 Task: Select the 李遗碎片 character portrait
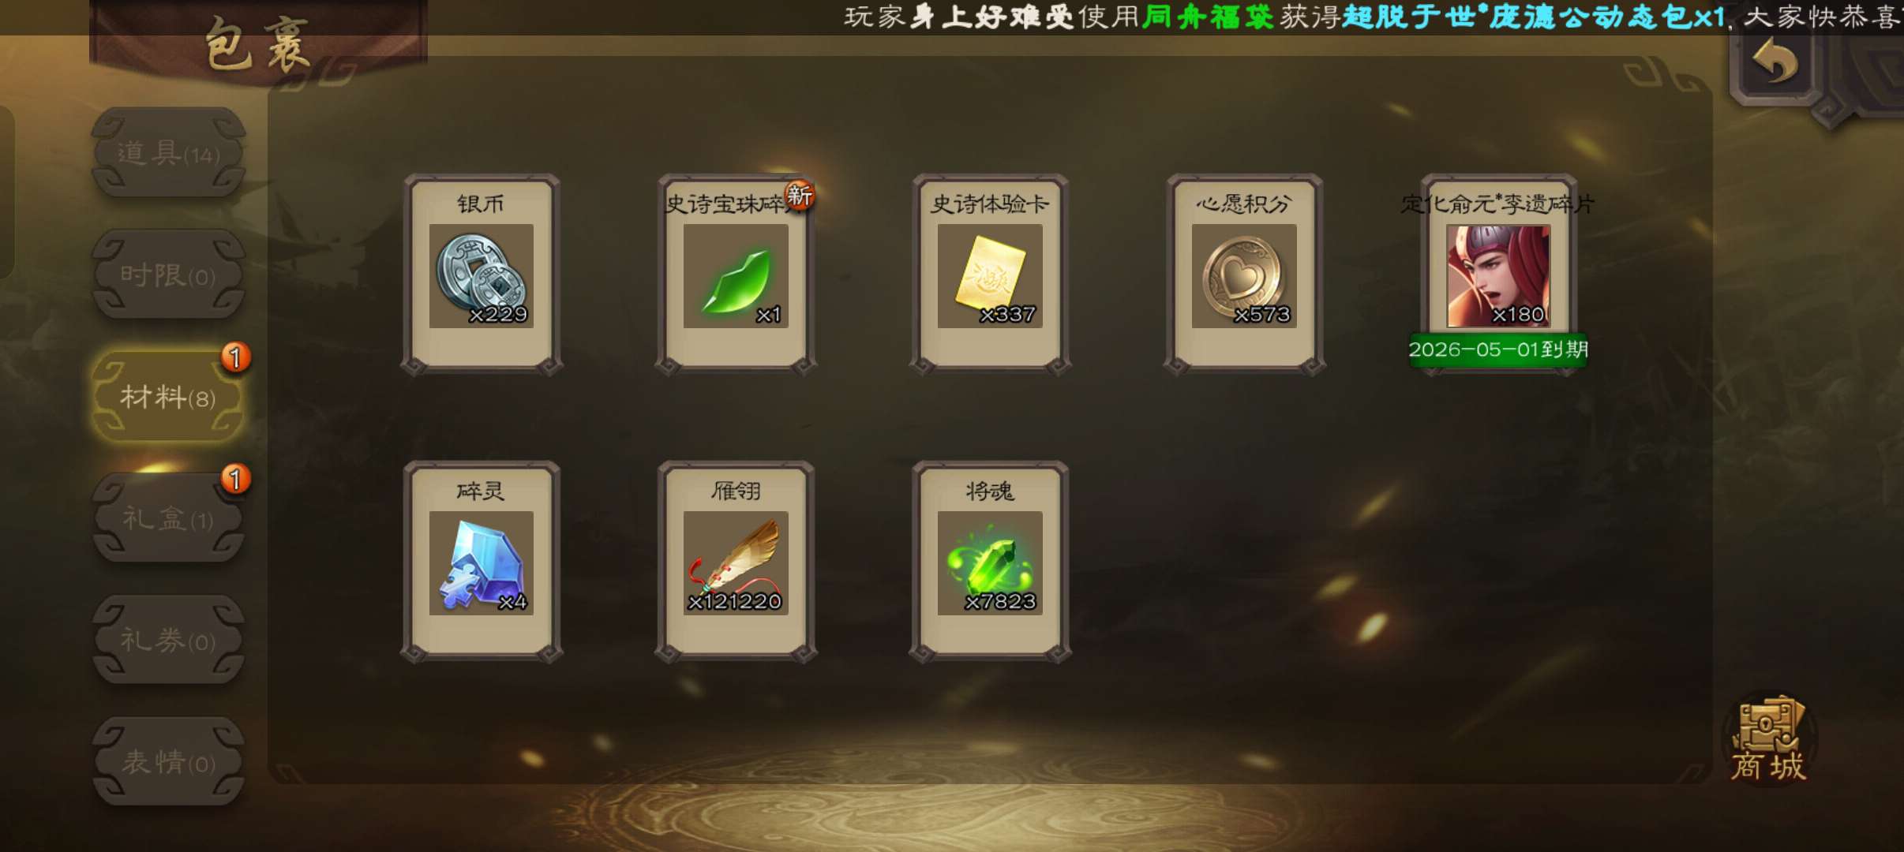click(1498, 275)
